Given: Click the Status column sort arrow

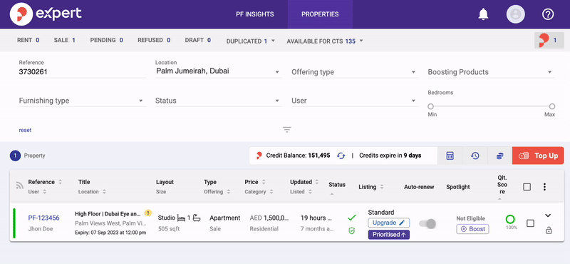Looking at the screenshot, I should pyautogui.click(x=331, y=194).
